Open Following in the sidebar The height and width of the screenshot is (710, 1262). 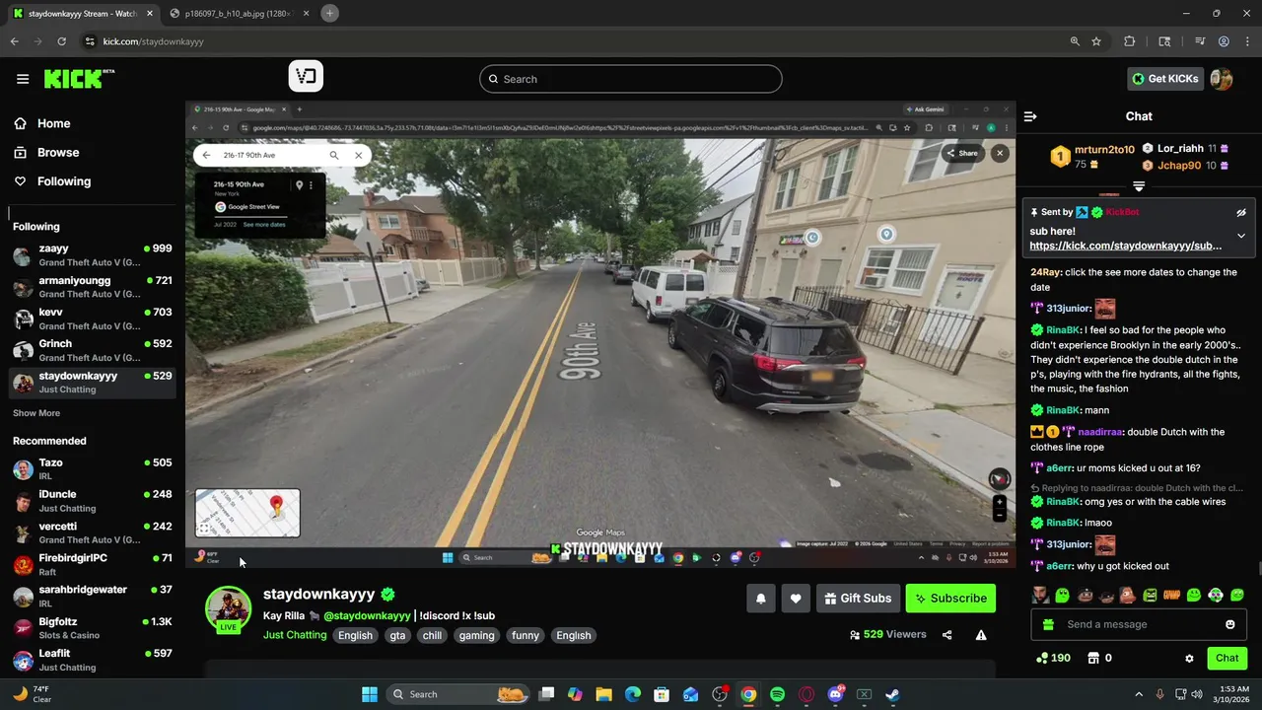click(x=52, y=181)
